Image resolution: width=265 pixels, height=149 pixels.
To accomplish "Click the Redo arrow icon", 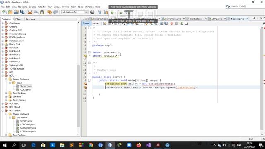I will pyautogui.click(x=55, y=12).
